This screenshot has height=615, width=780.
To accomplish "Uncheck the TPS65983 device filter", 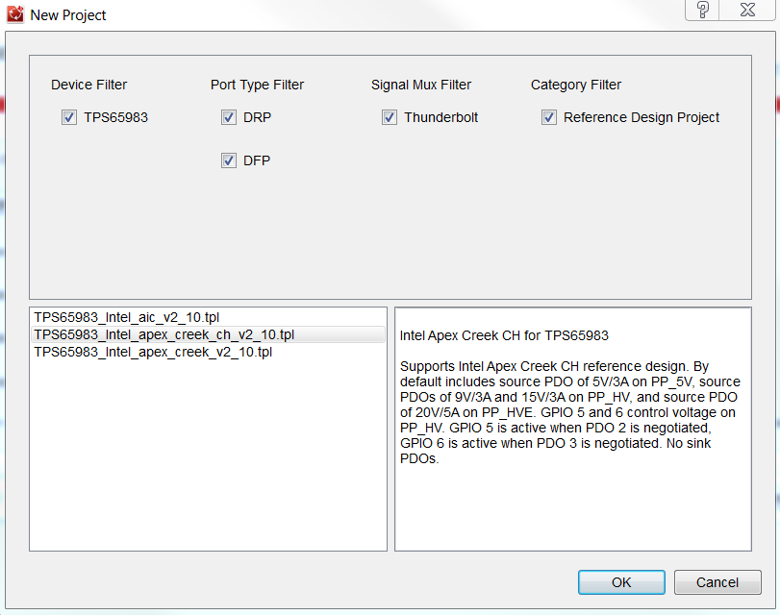I will click(x=69, y=118).
